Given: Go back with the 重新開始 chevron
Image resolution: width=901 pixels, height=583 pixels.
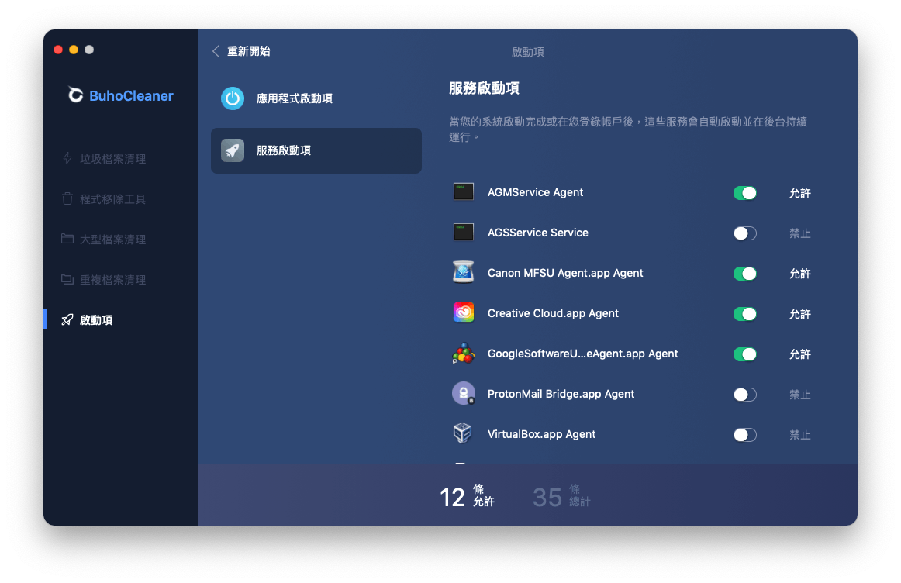Looking at the screenshot, I should [216, 51].
